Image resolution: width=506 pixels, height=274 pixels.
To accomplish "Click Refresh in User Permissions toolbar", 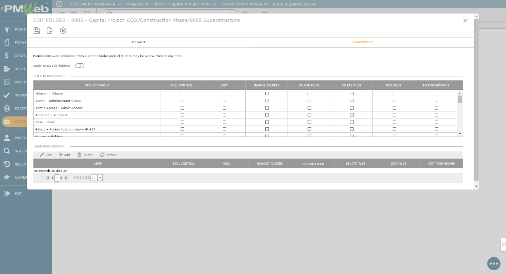I will coord(109,155).
